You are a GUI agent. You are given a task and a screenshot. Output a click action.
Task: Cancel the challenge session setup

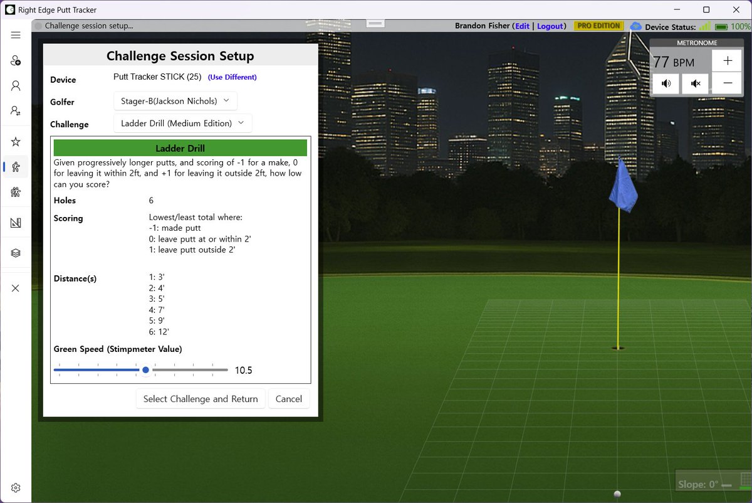click(x=289, y=399)
